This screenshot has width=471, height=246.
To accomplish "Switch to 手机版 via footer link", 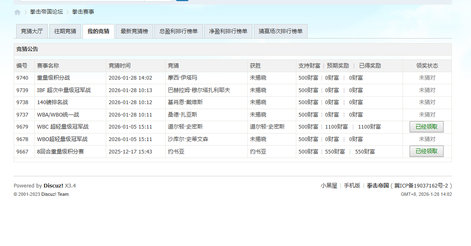I will click(x=351, y=185).
